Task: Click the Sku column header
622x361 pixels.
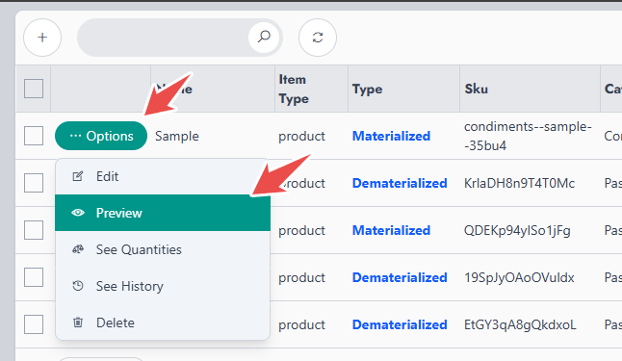Action: tap(476, 89)
